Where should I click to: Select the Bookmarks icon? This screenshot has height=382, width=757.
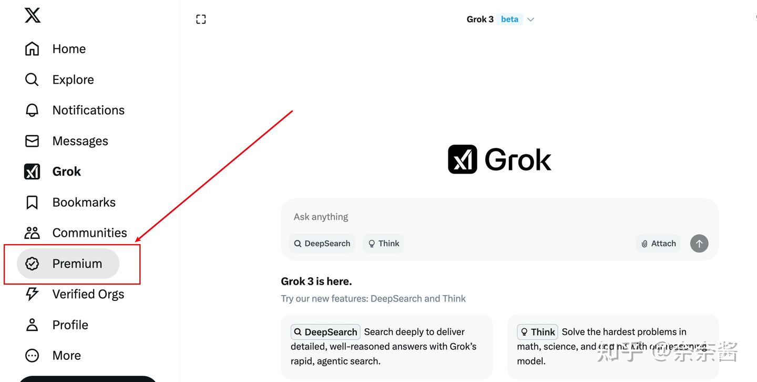32,202
